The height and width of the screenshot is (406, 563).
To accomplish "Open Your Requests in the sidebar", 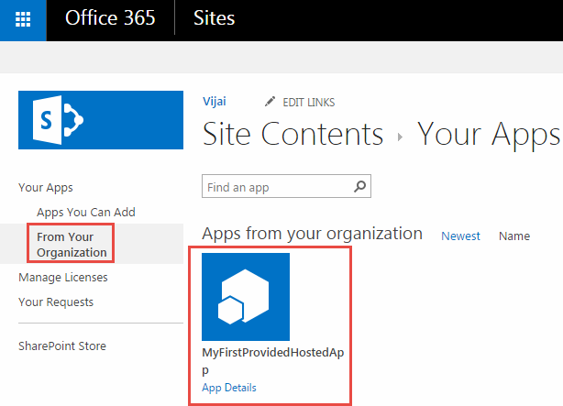I will click(56, 302).
